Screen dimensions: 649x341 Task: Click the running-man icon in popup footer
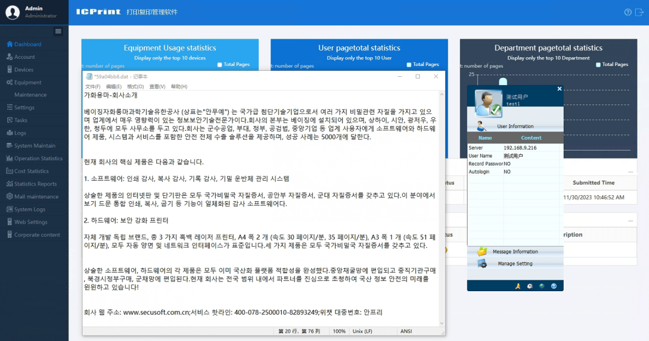coord(517,286)
